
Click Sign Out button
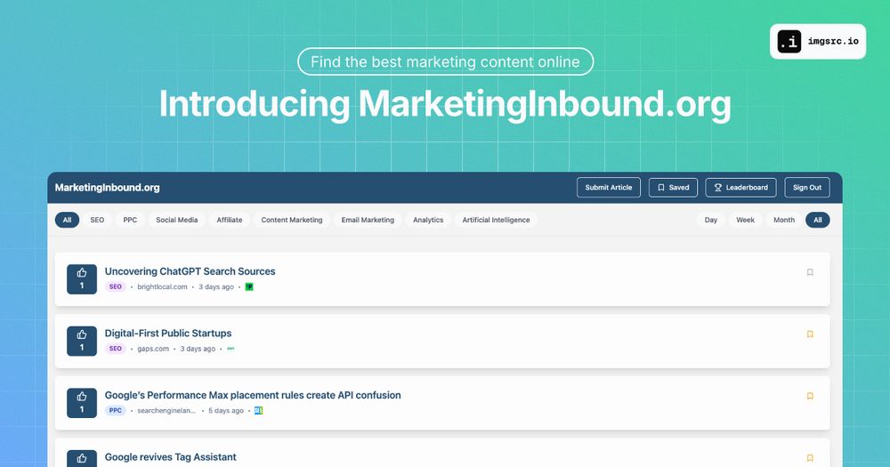(x=807, y=188)
